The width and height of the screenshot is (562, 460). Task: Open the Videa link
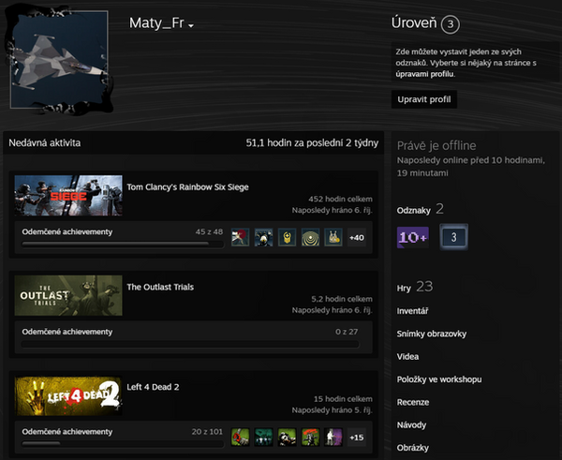407,357
